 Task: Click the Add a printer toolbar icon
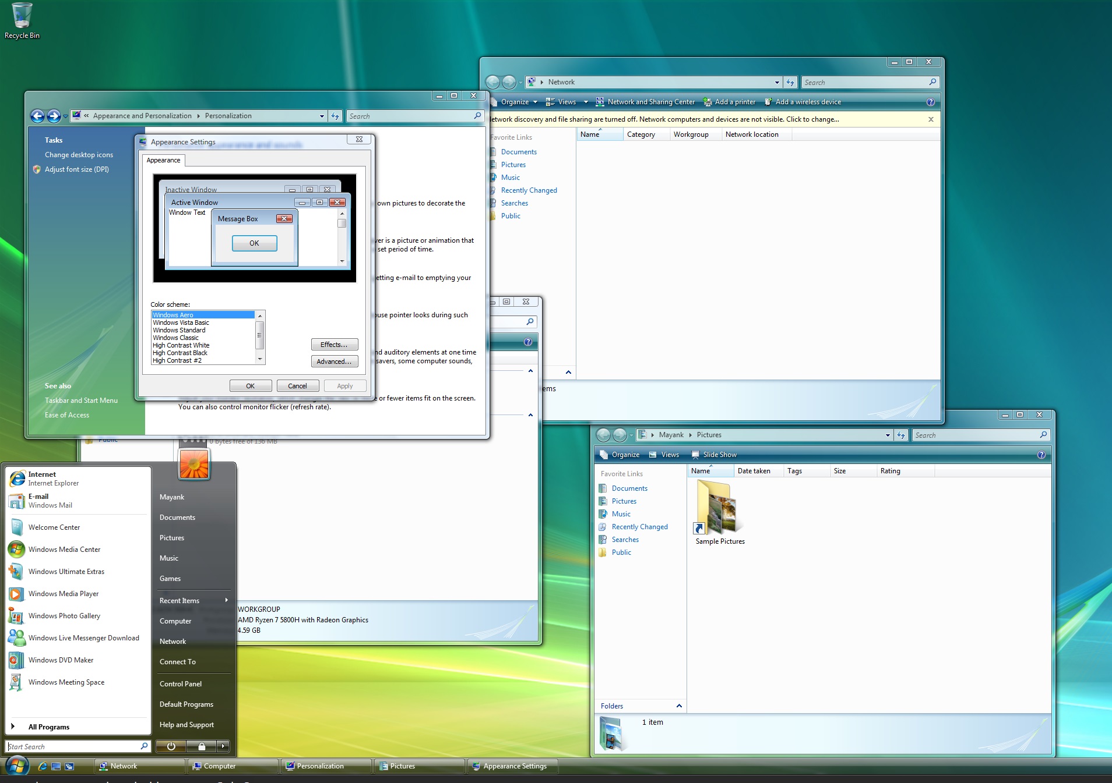click(730, 101)
